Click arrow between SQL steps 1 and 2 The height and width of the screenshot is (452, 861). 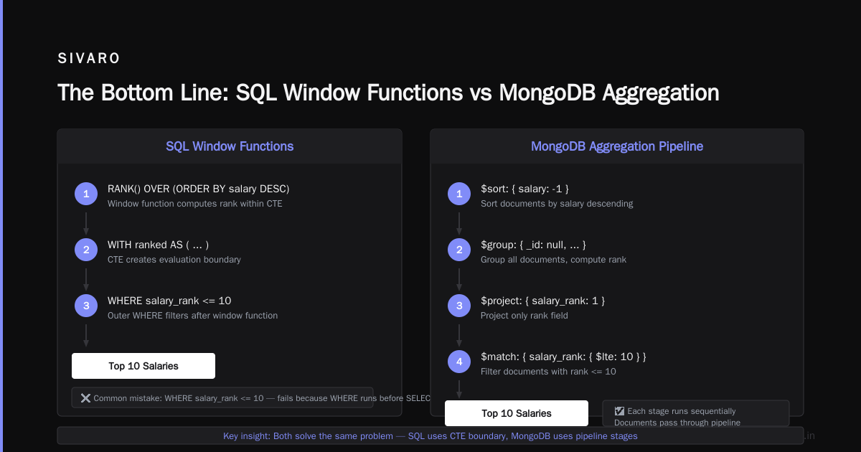pyautogui.click(x=86, y=223)
